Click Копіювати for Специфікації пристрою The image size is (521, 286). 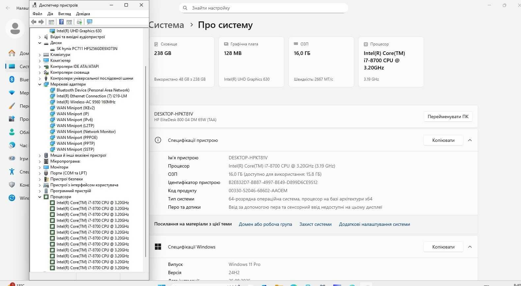(443, 140)
